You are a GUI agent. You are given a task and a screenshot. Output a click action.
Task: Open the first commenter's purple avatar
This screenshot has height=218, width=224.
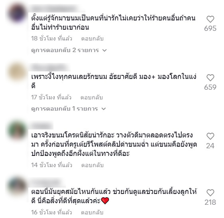(x=17, y=13)
